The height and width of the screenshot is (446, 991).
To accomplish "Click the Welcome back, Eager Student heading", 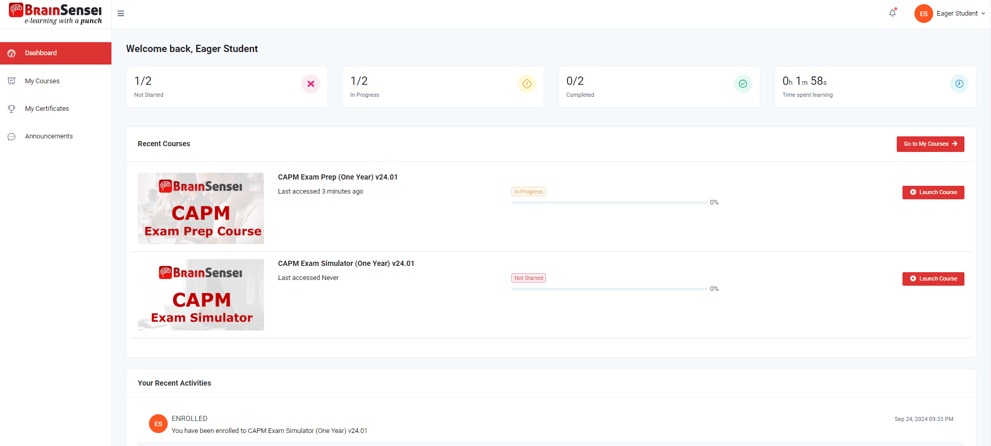I will click(x=192, y=49).
